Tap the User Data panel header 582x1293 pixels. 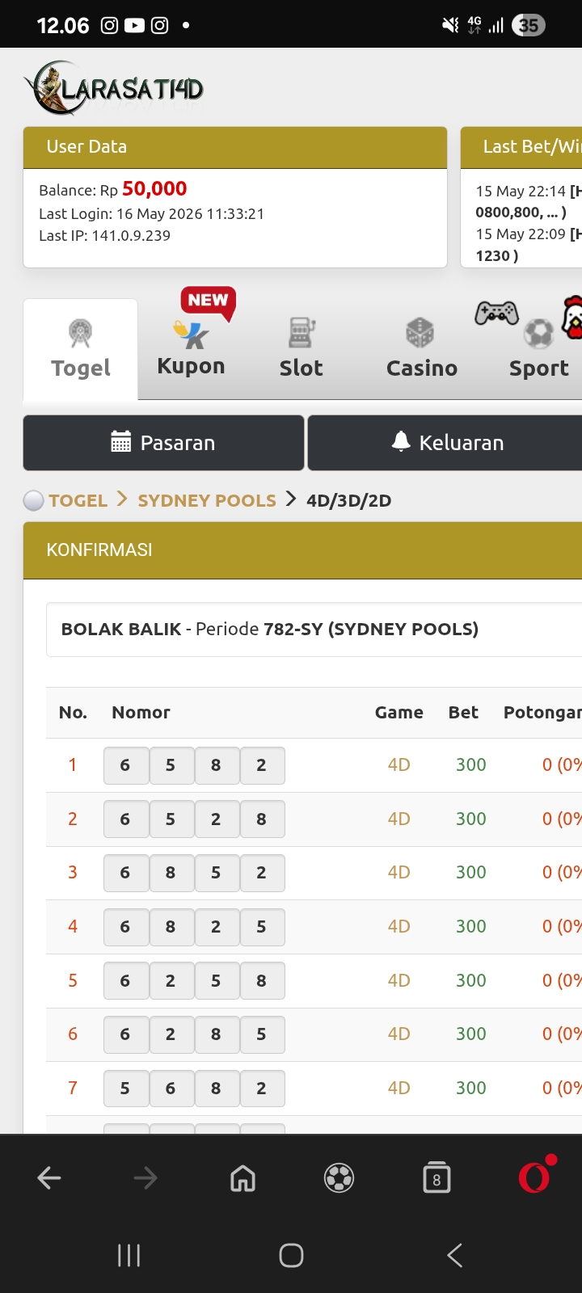[235, 147]
